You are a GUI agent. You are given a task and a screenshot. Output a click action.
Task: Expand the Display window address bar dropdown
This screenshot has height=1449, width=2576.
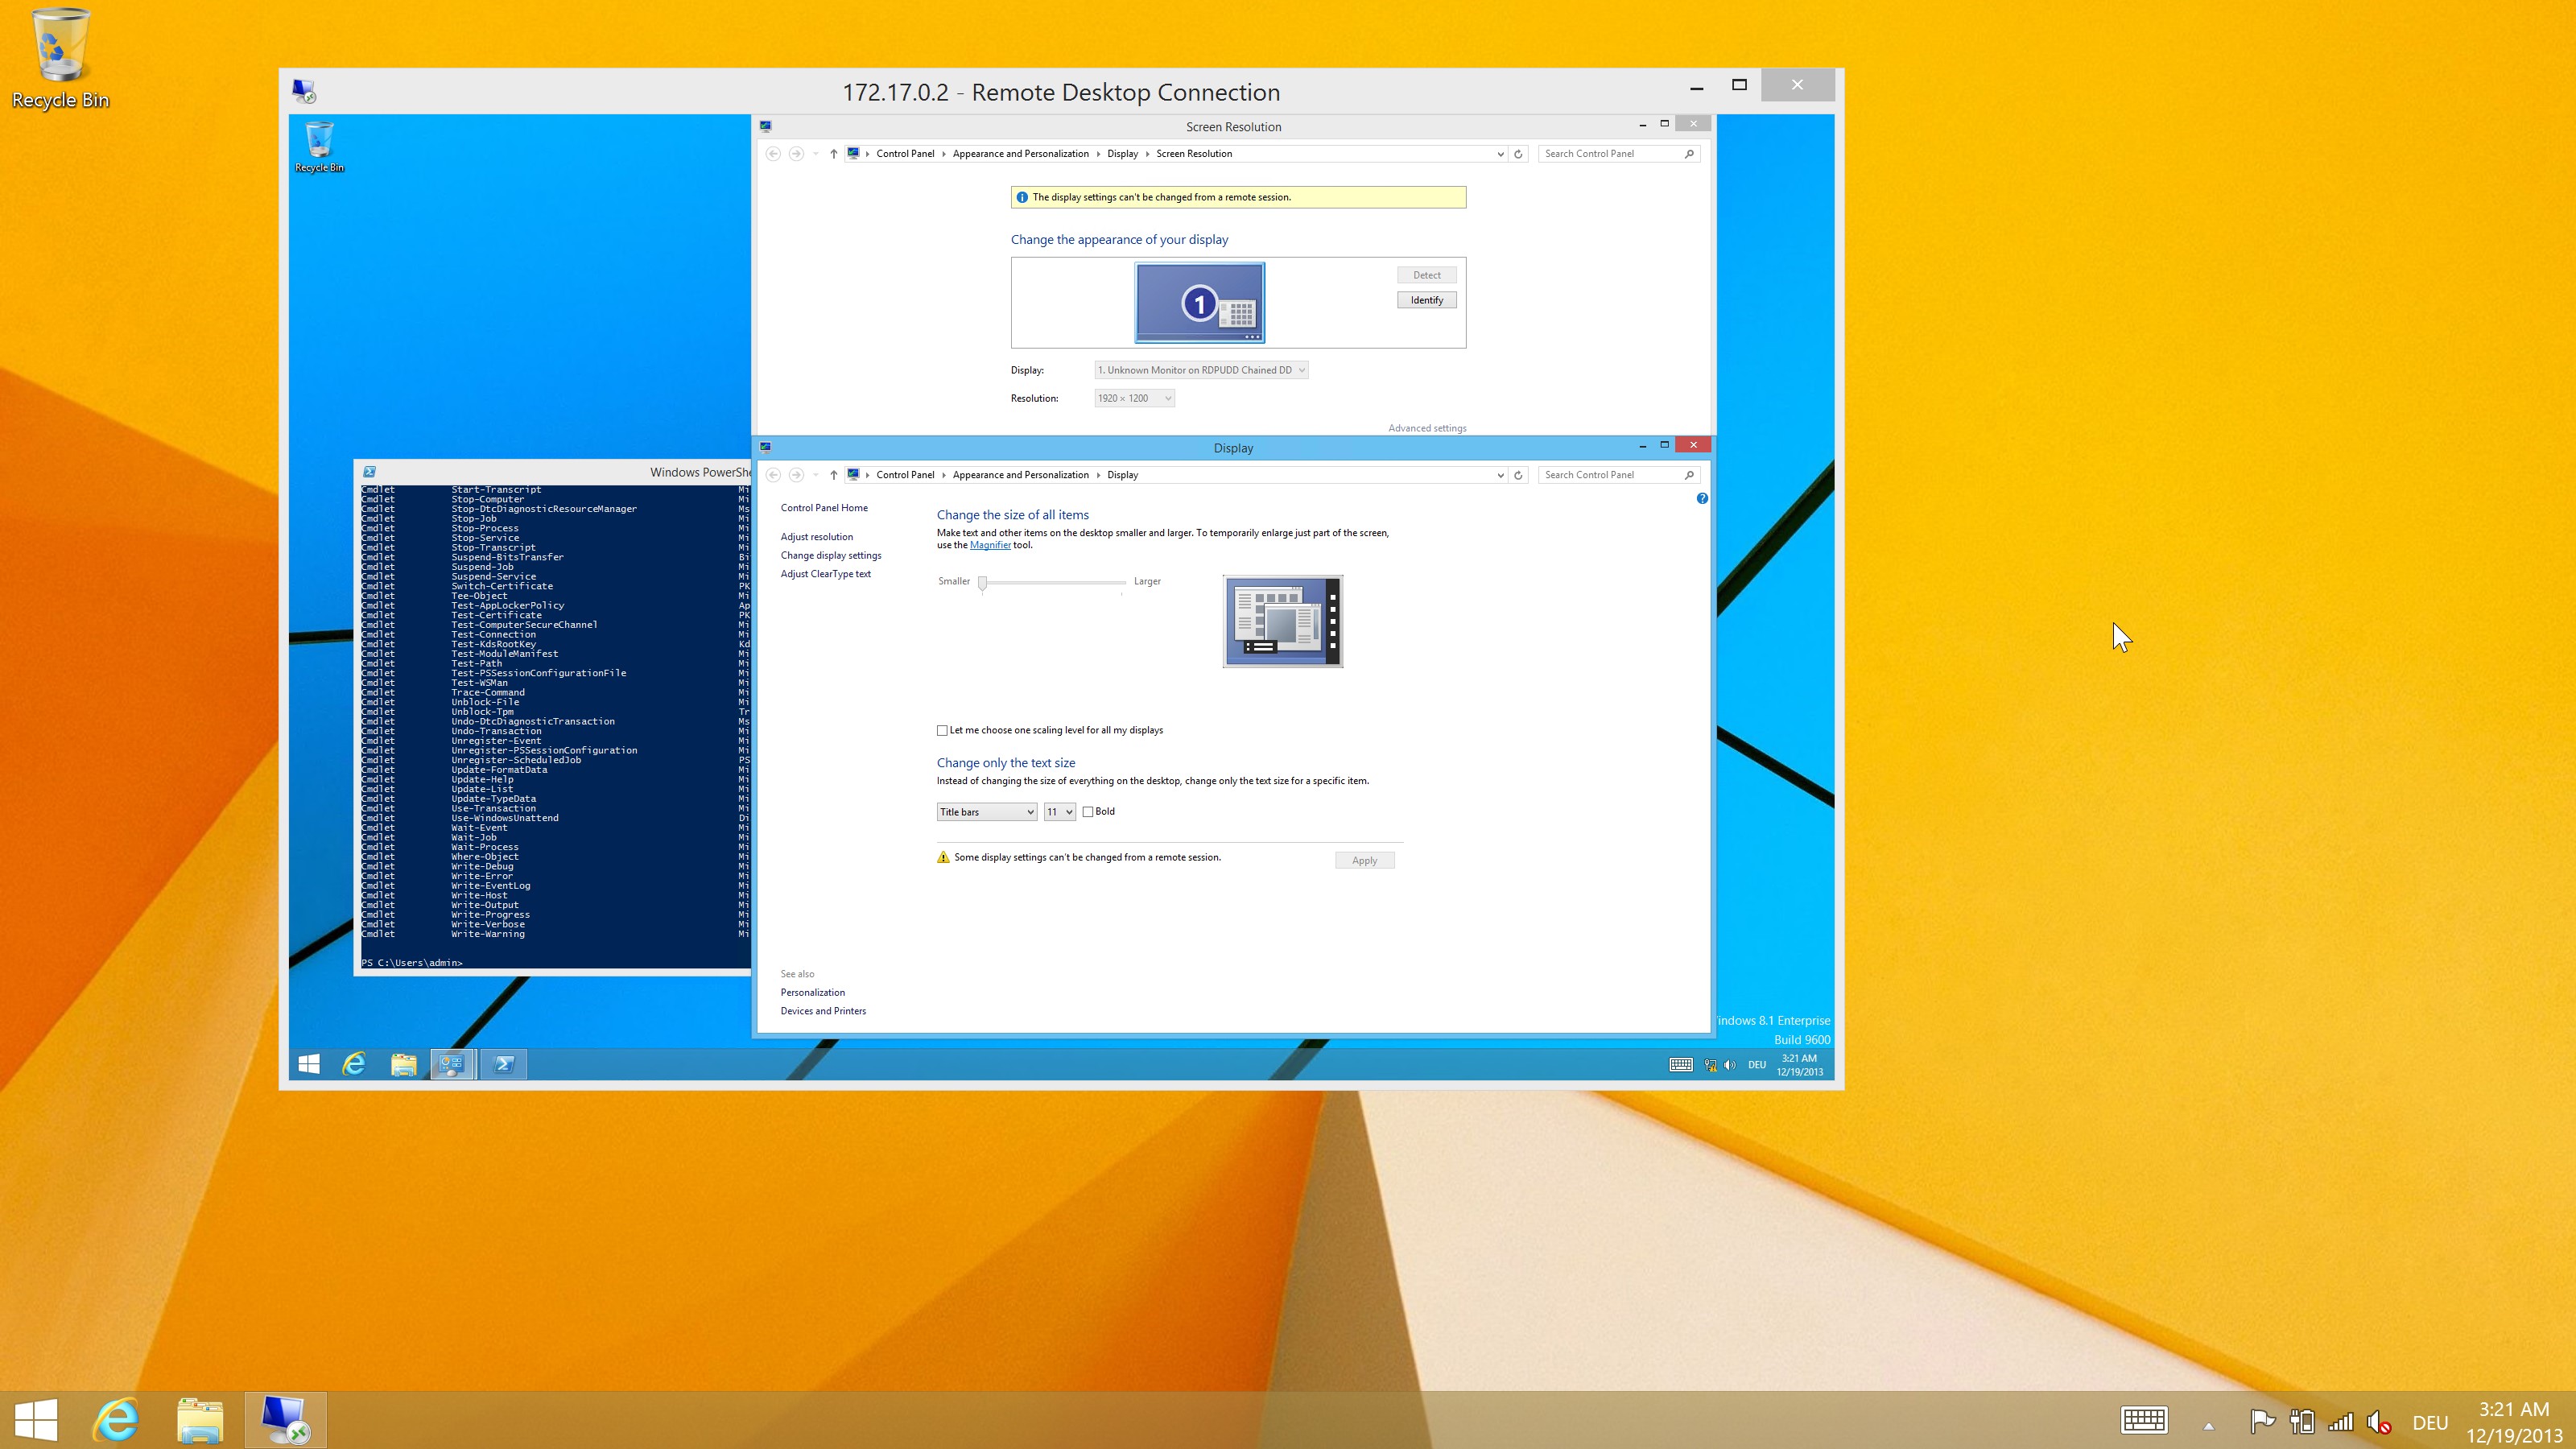tap(1500, 475)
